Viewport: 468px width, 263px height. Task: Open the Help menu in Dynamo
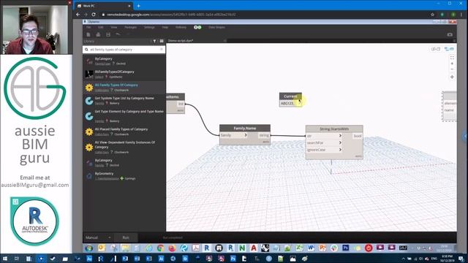point(165,27)
